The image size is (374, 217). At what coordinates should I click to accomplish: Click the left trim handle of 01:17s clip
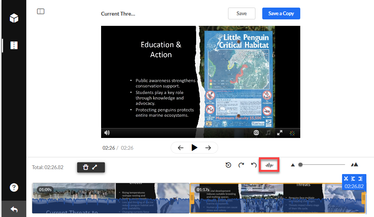pyautogui.click(x=192, y=198)
